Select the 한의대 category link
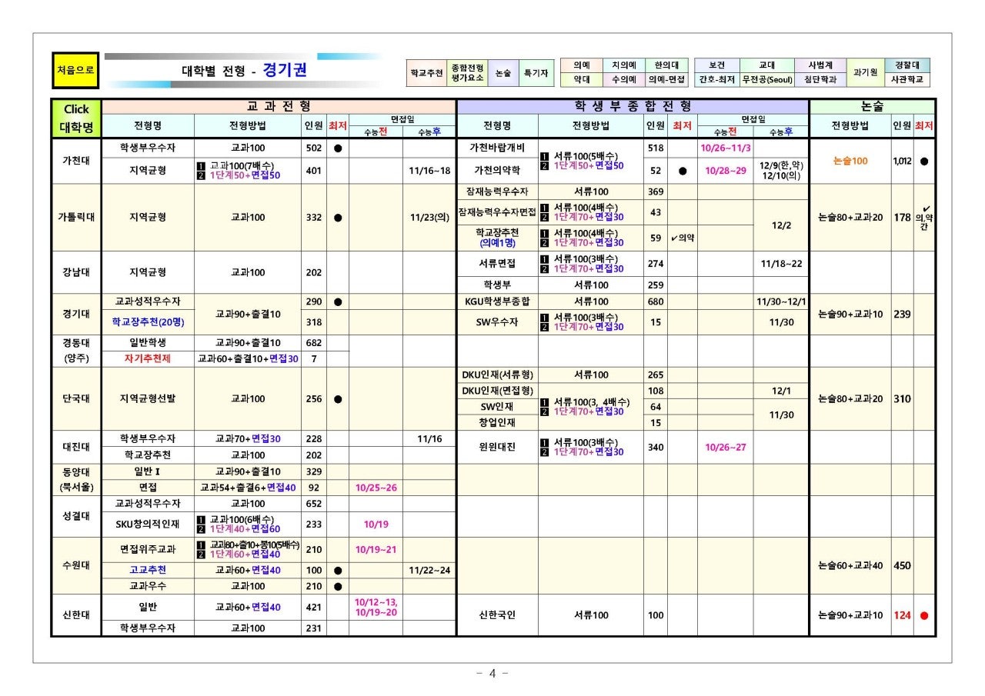The width and height of the screenshot is (985, 696). click(x=666, y=65)
